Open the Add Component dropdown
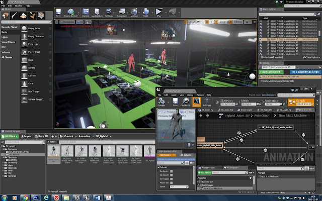The height and width of the screenshot is (201, 322). click(x=271, y=72)
